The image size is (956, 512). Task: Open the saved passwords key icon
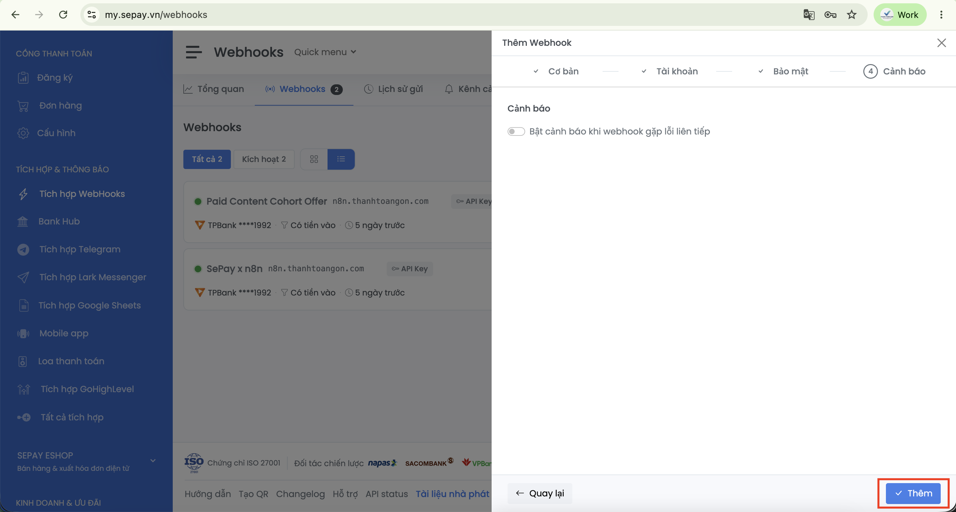[x=830, y=15]
